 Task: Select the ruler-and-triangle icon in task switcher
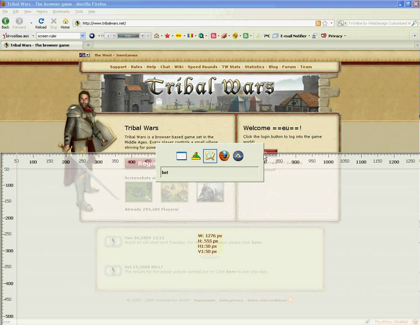coord(196,156)
